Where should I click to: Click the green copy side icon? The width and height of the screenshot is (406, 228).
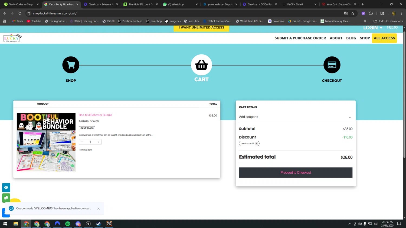(x=6, y=198)
